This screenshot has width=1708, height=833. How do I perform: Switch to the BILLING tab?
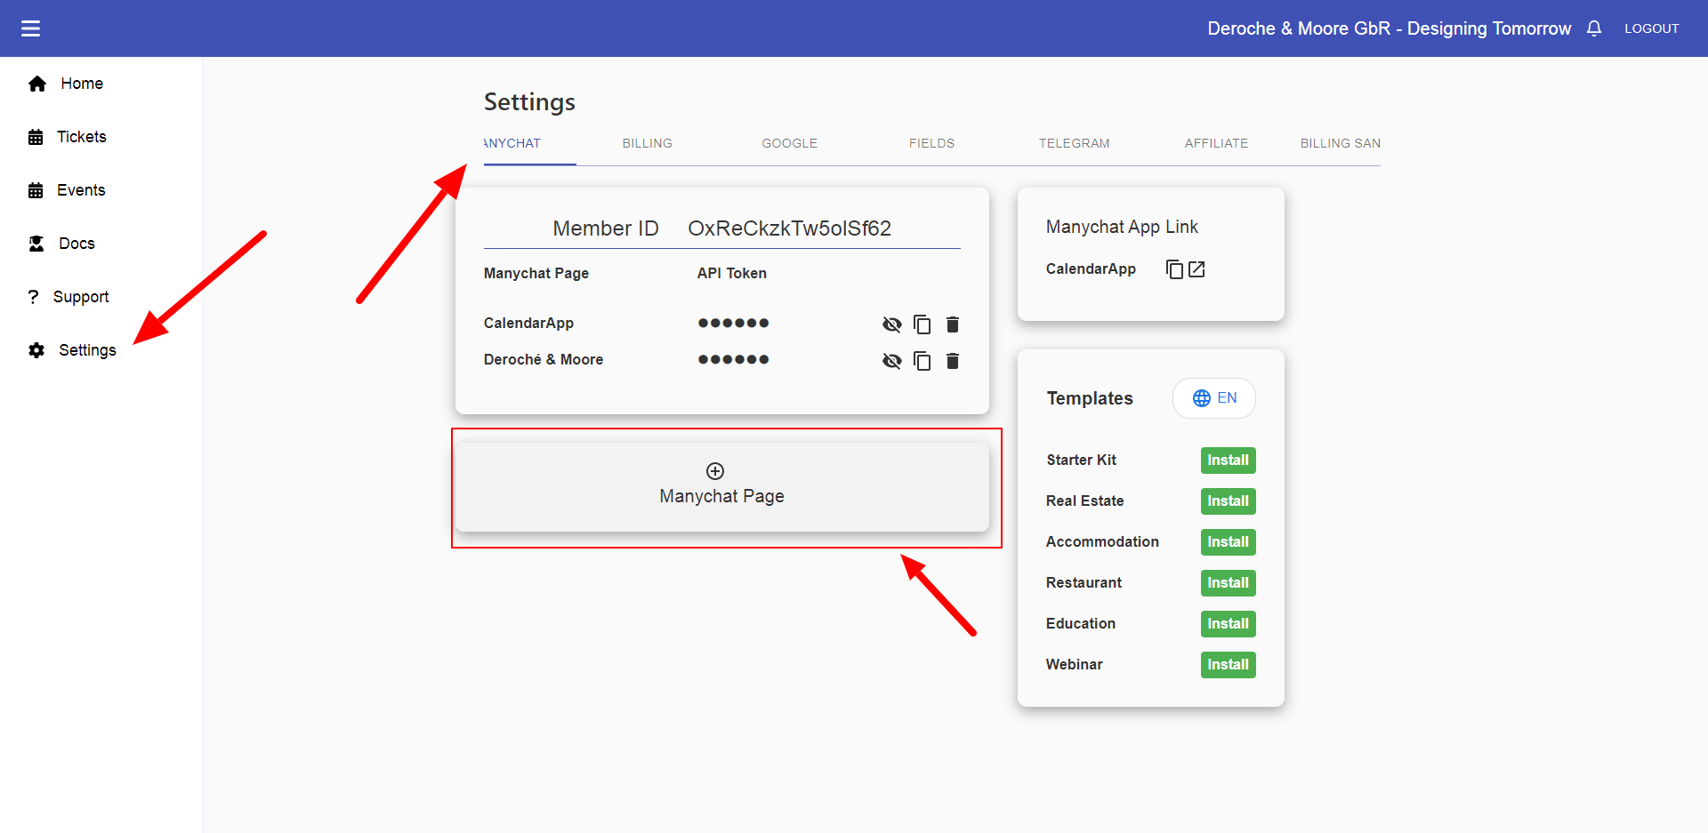(647, 143)
